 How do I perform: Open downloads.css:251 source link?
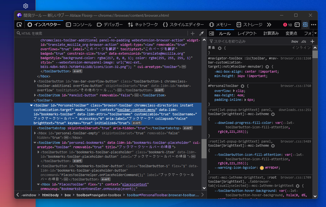click(295, 110)
